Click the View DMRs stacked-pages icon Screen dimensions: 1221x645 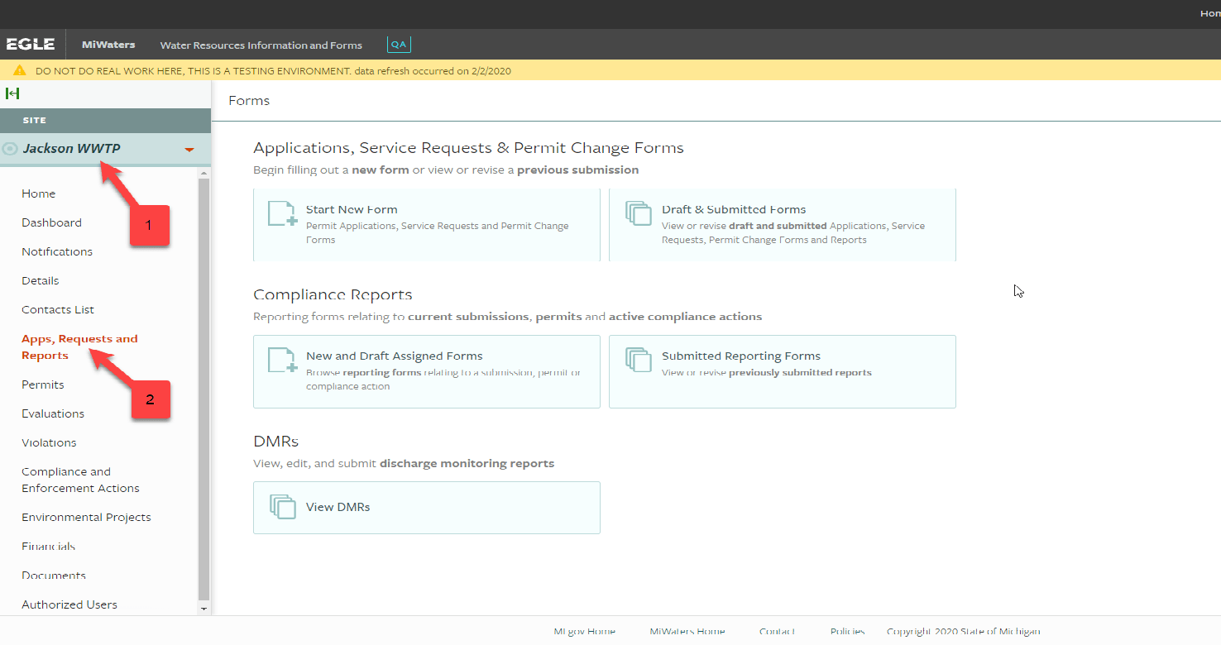pyautogui.click(x=282, y=507)
